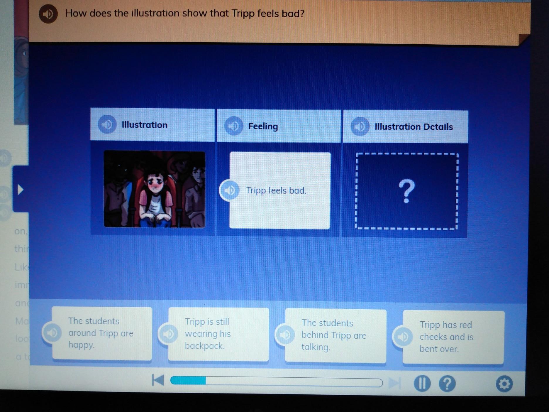Play audio for the question prompt
Viewport: 549px width, 412px height.
tap(48, 14)
